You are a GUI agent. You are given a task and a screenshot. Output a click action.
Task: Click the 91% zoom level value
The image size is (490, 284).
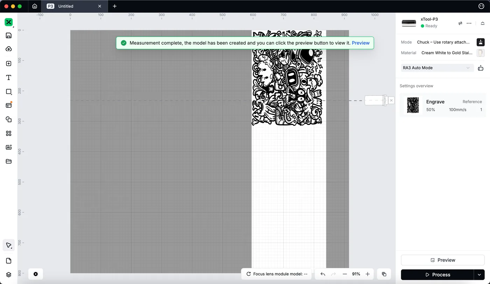[x=356, y=274]
